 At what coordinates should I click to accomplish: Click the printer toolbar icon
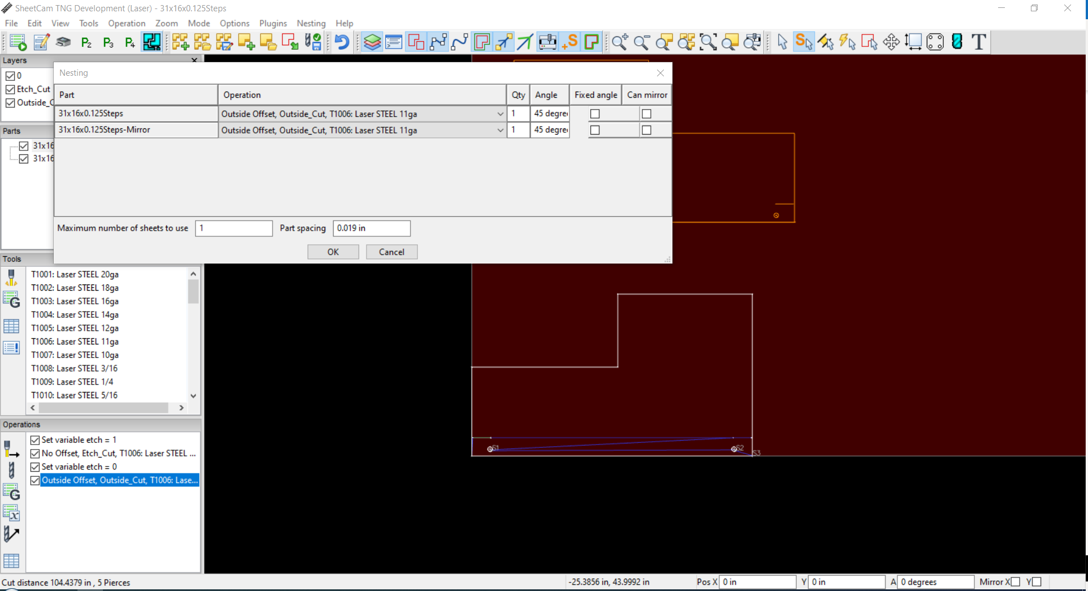coord(63,42)
